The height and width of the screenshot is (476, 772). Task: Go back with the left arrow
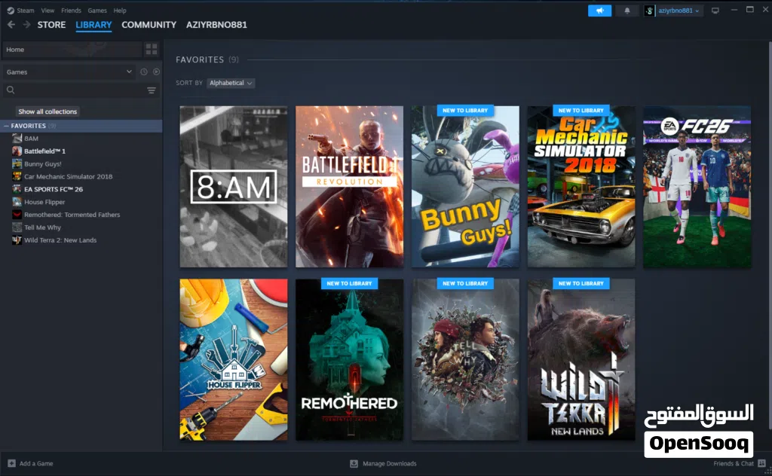tap(11, 25)
